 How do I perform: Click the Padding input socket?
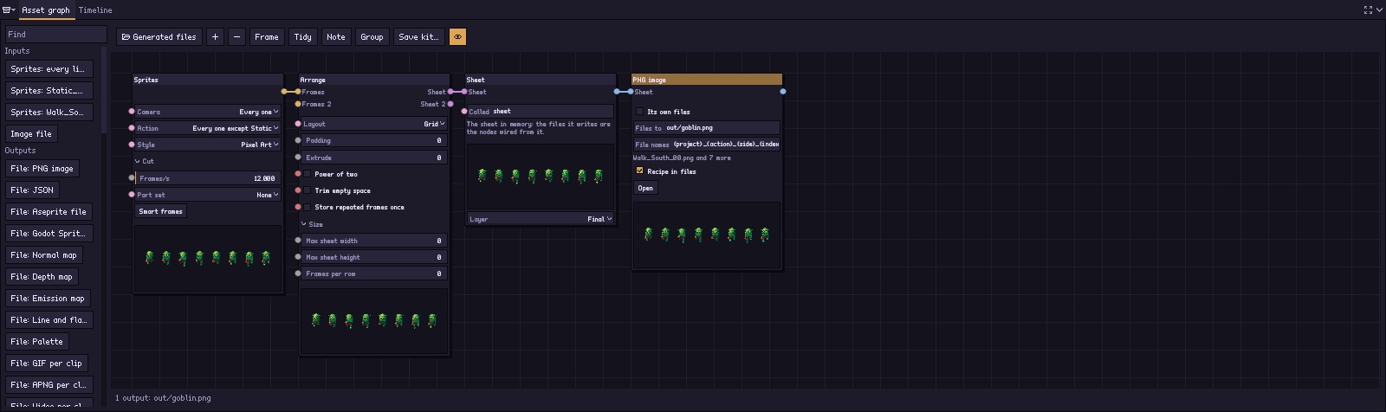click(x=298, y=140)
